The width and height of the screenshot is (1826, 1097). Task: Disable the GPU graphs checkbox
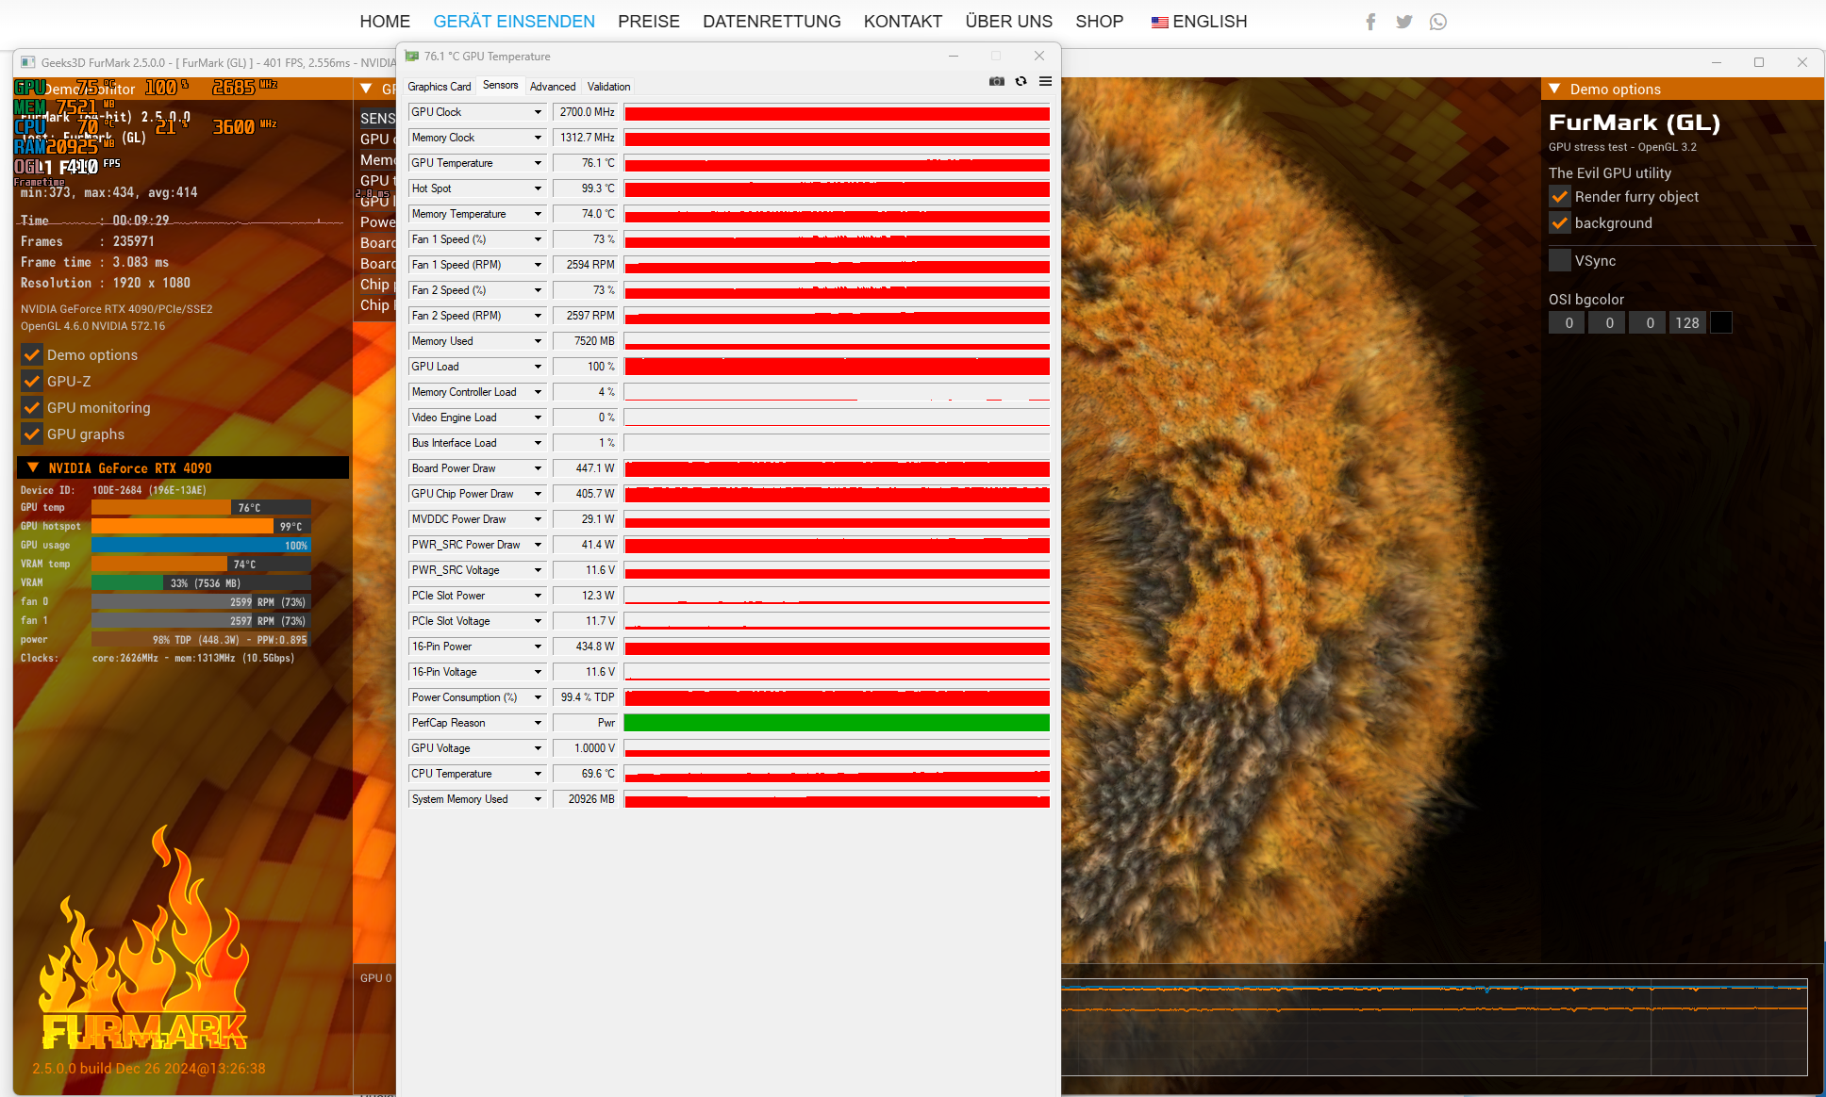[x=32, y=434]
